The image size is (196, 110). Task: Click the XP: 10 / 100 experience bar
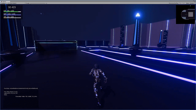pyautogui.click(x=12, y=17)
